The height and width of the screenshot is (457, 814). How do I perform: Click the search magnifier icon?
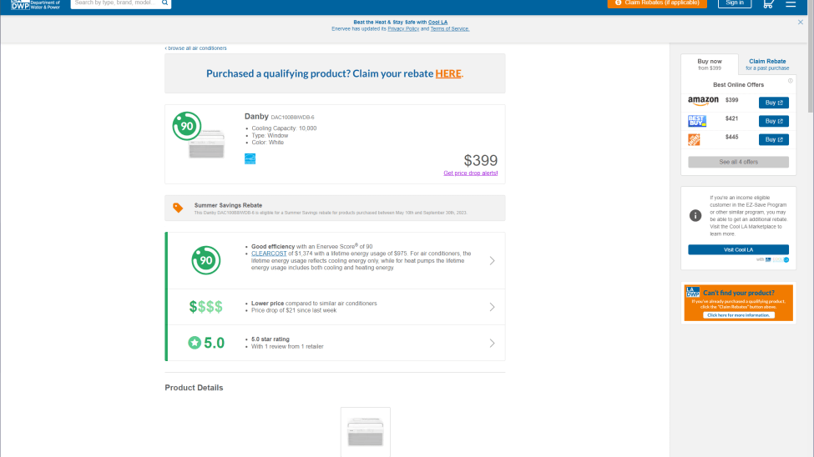click(x=165, y=3)
